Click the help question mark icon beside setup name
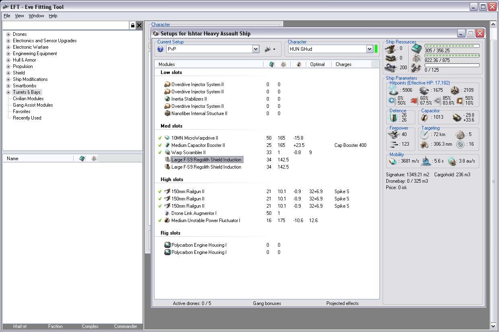The image size is (499, 332). tap(160, 49)
